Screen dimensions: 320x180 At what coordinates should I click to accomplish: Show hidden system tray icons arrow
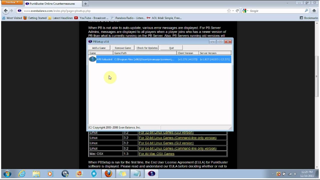click(273, 174)
